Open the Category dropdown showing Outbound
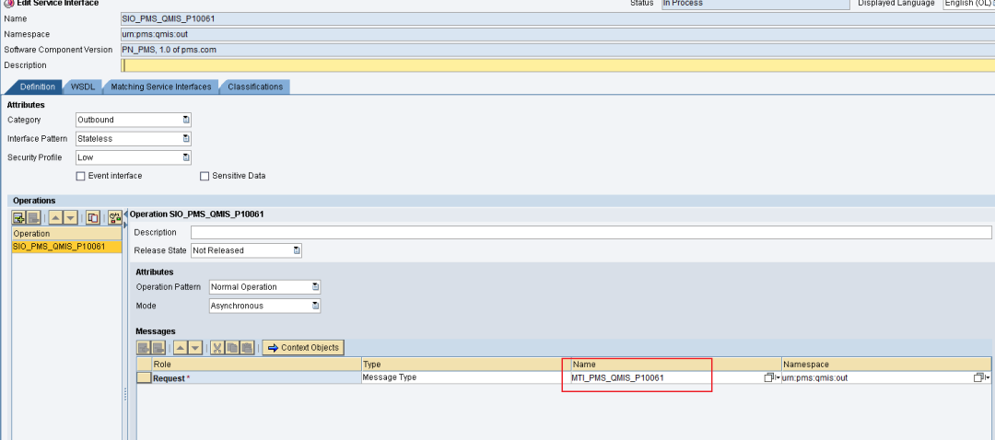The image size is (995, 440). 134,119
